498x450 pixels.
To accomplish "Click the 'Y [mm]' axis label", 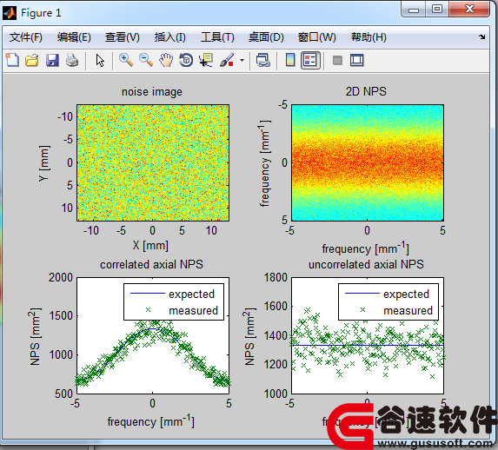I will tap(44, 163).
